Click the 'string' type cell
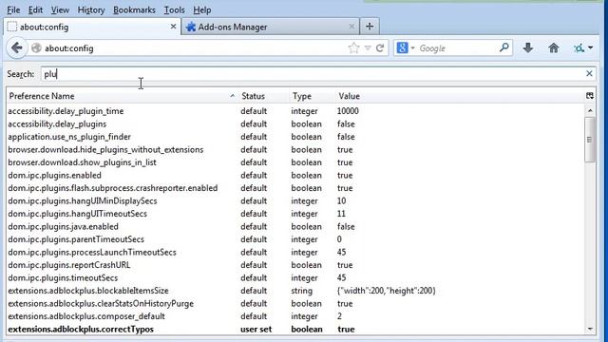Viewport: 608px width, 342px height. click(x=302, y=291)
